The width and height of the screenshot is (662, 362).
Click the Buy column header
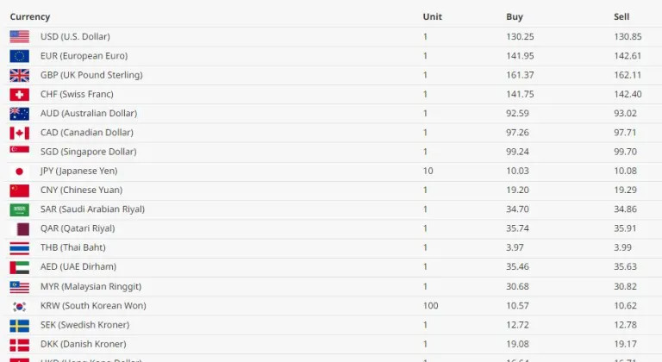tap(515, 17)
